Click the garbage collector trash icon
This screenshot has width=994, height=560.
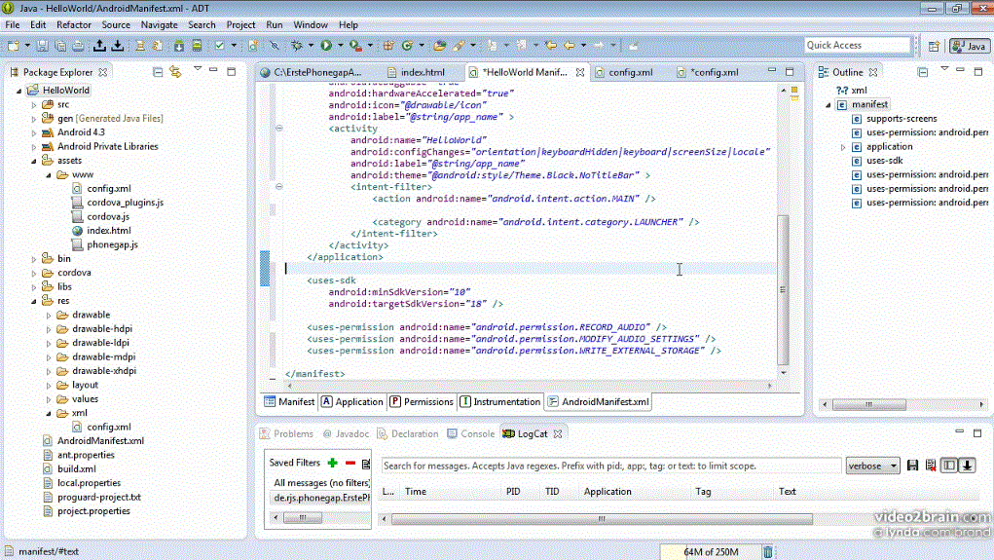[x=767, y=552]
